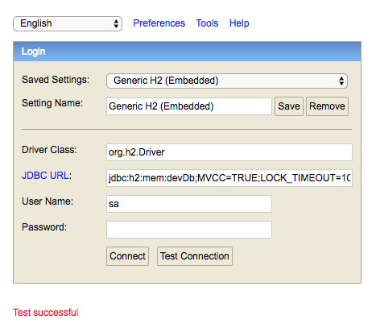
Task: Click the Driver Class label text
Action: click(x=49, y=150)
